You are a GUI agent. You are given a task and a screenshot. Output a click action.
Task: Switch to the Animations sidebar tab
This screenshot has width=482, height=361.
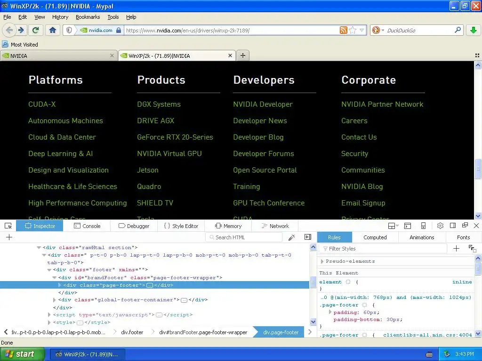pos(422,237)
